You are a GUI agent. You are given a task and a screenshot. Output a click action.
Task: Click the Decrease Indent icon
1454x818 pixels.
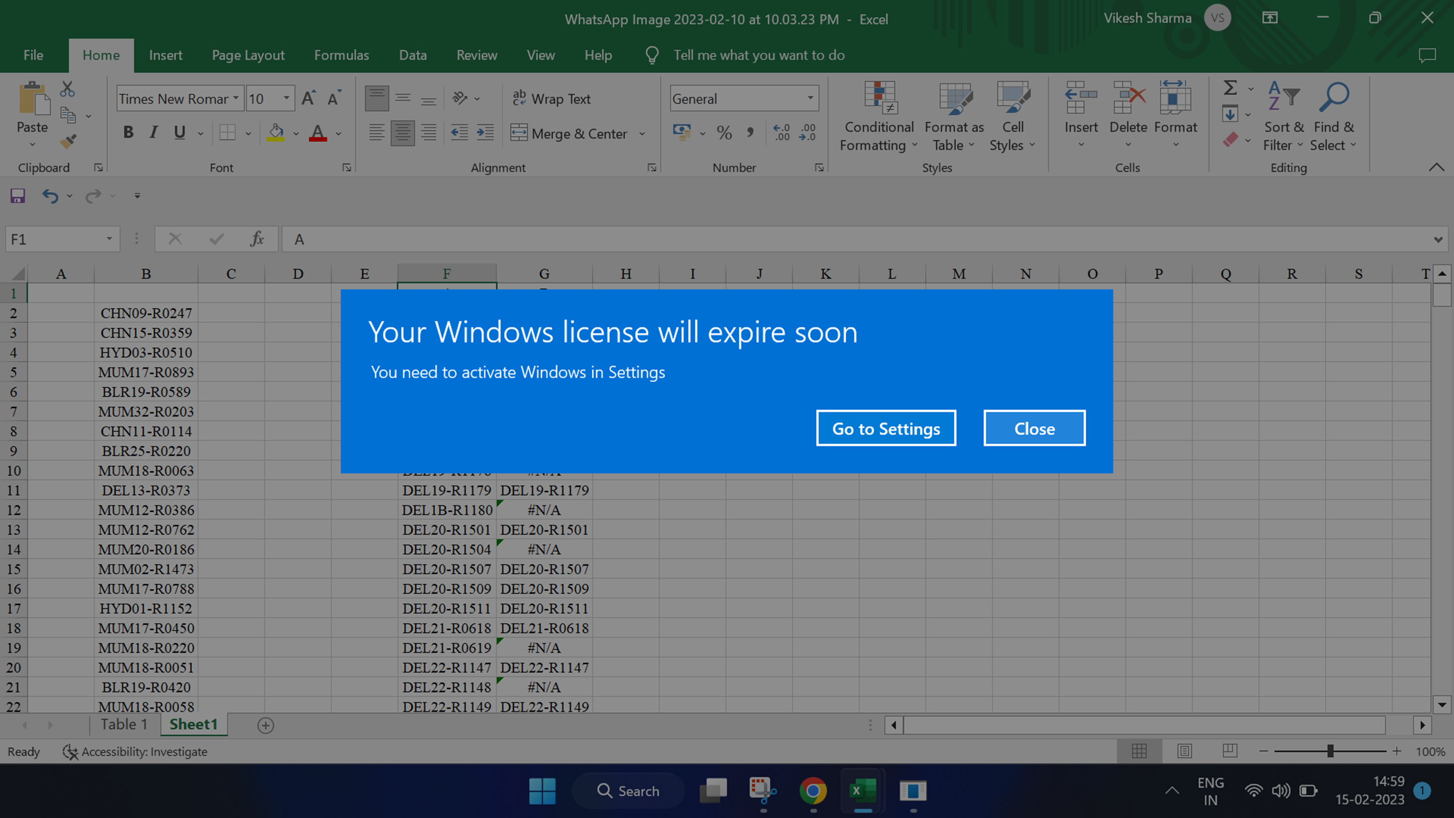[x=459, y=133]
